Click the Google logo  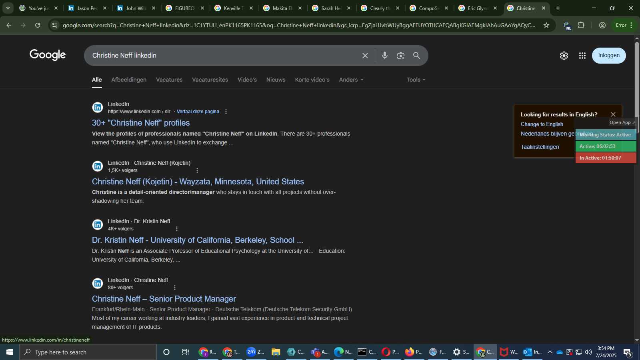(x=48, y=55)
